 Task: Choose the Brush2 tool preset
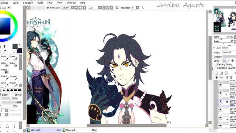tap(4, 78)
